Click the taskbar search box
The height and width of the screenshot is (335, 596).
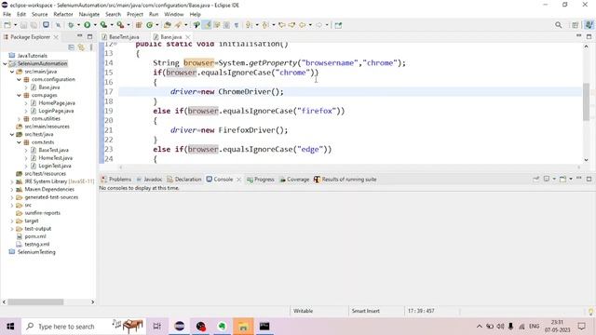click(x=83, y=327)
